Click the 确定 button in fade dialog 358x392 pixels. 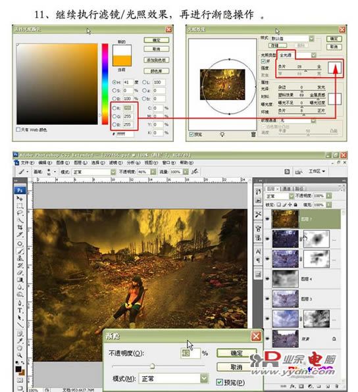pos(236,353)
